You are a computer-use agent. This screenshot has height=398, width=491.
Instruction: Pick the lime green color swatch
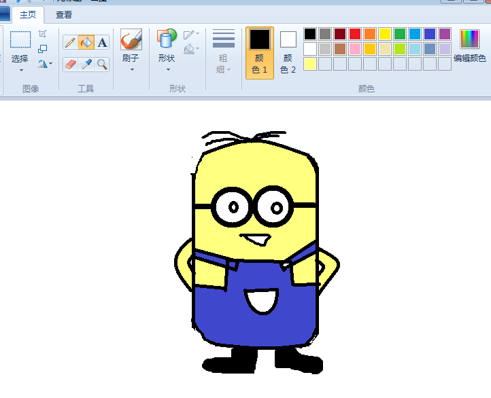coord(400,49)
